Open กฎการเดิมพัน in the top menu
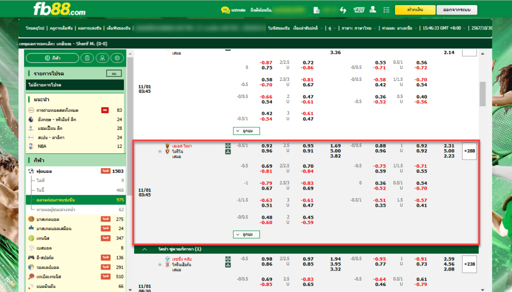Image resolution: width=512 pixels, height=292 pixels. click(x=61, y=28)
